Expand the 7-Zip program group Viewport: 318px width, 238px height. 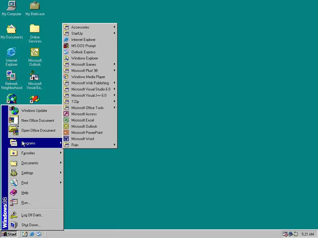pos(90,102)
